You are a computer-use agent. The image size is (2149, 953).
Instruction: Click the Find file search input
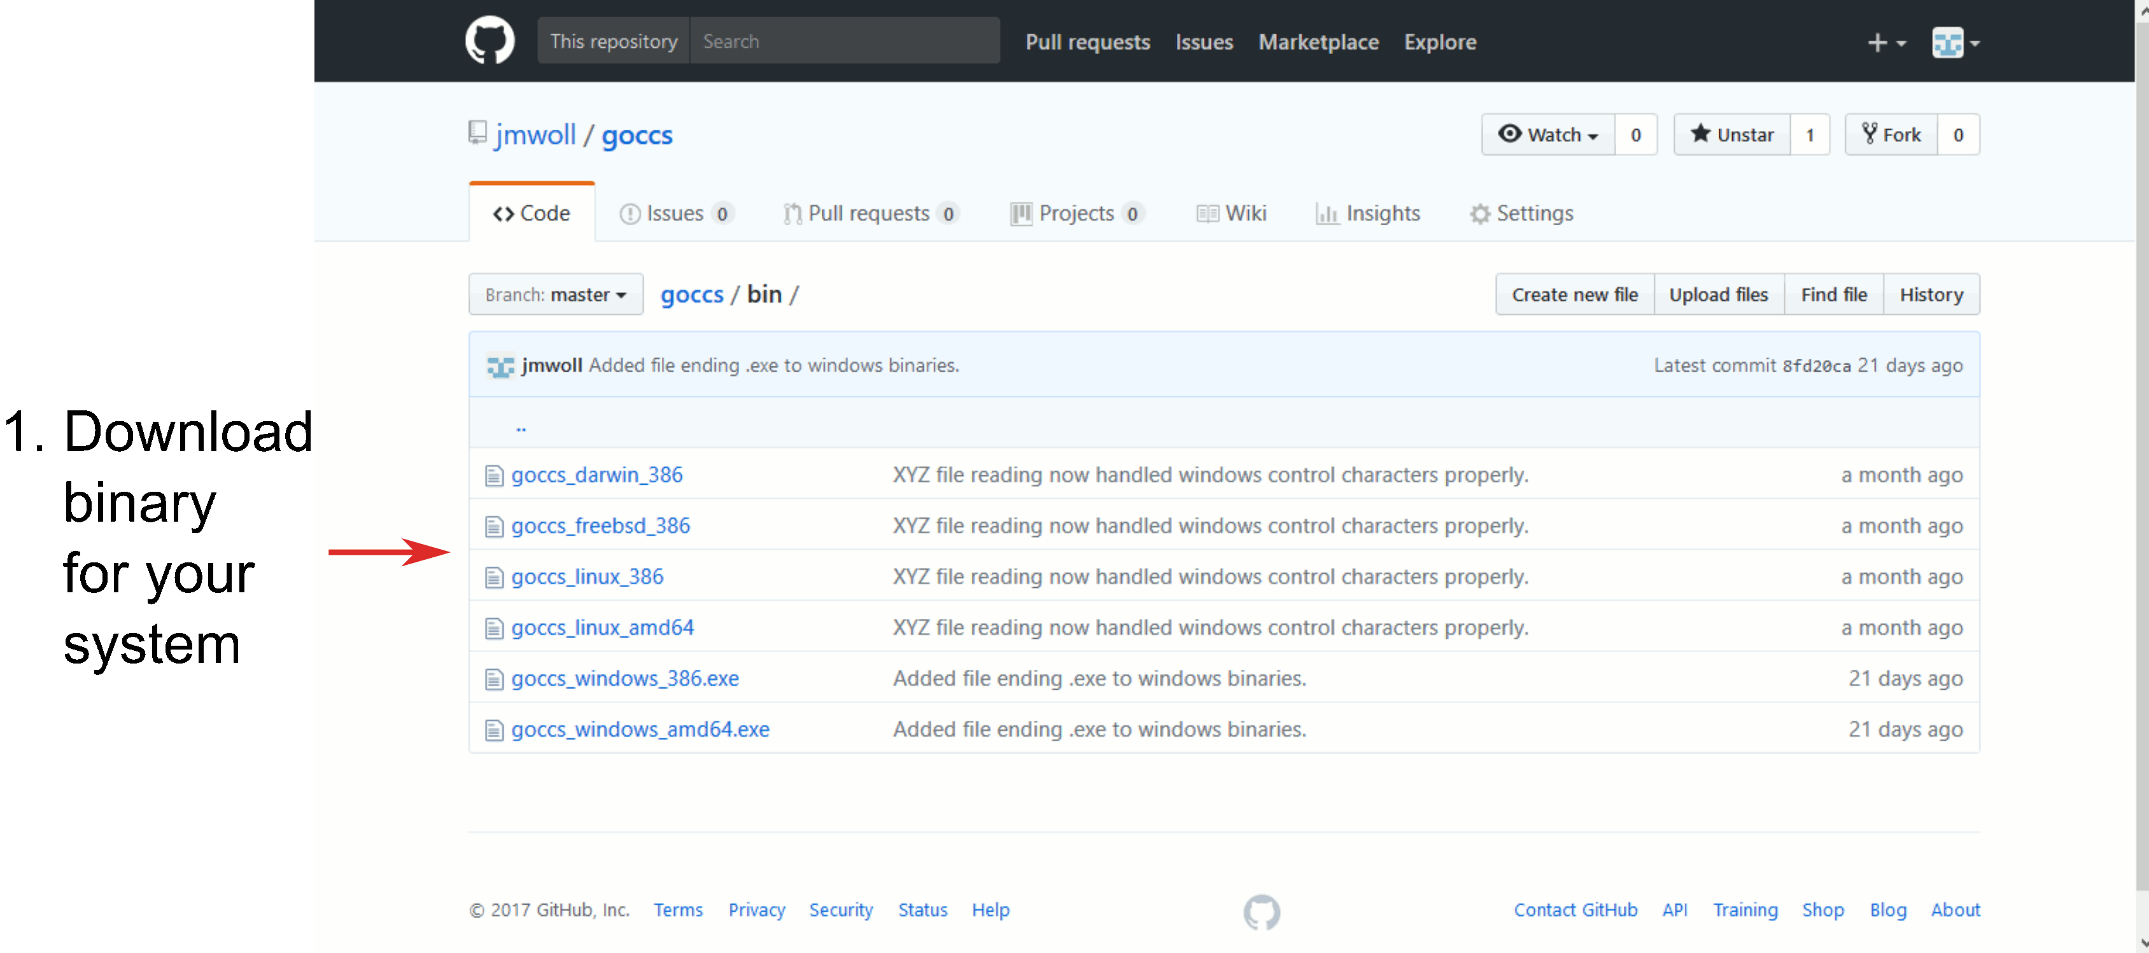pyautogui.click(x=1833, y=293)
